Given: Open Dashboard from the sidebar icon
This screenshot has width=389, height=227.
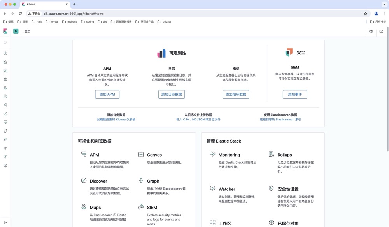Looking at the screenshot, I should [5, 71].
